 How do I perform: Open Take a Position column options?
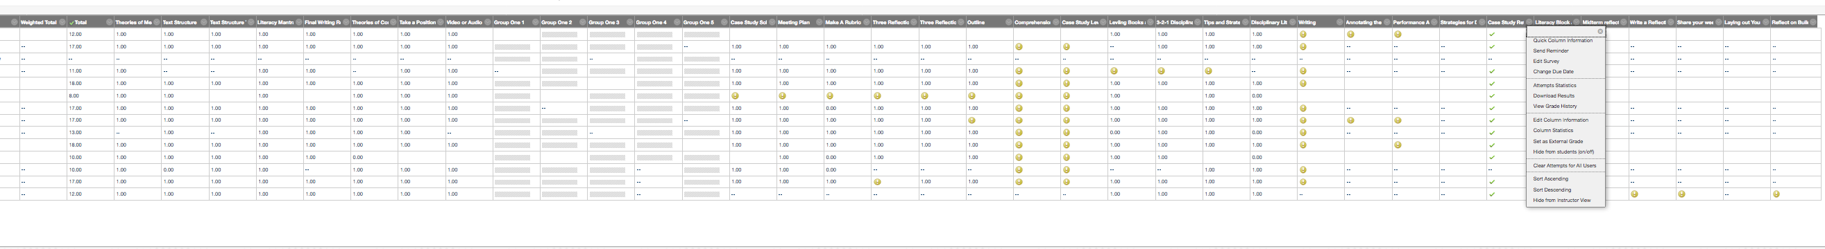441,23
